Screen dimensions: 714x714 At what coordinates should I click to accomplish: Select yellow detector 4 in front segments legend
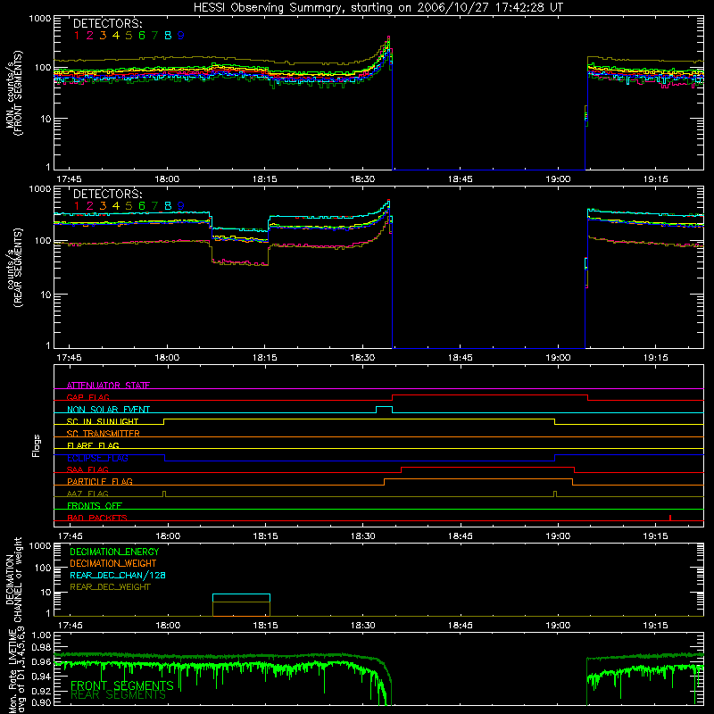(116, 36)
